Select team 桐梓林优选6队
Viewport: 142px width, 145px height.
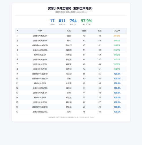(x=40, y=97)
